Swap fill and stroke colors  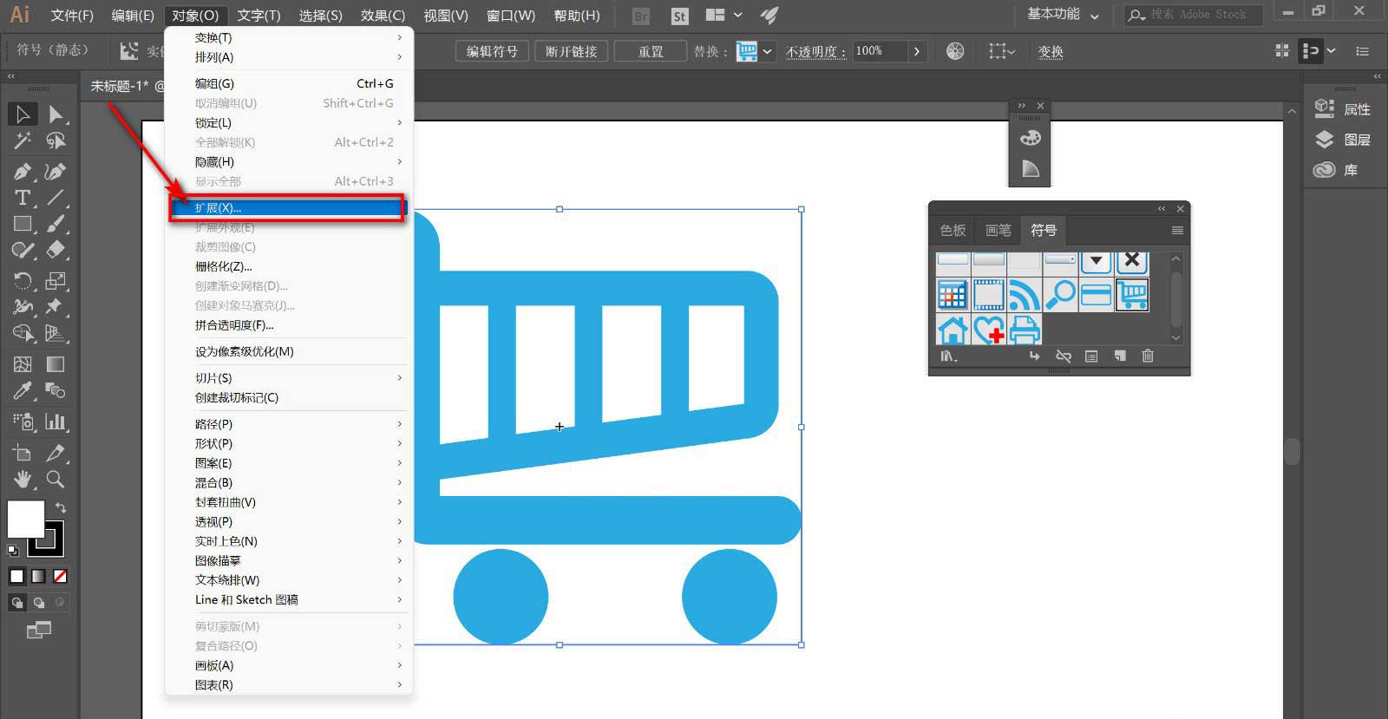click(61, 507)
